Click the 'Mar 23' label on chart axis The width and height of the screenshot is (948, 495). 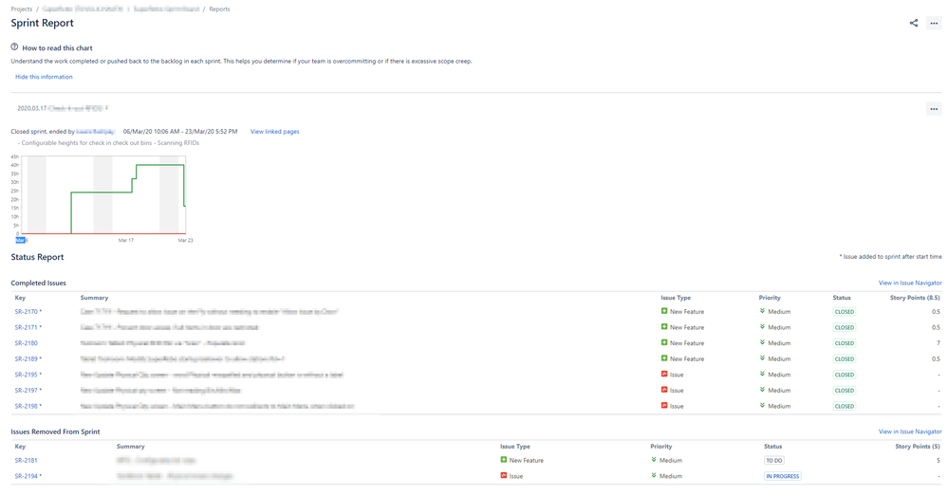[x=185, y=241]
